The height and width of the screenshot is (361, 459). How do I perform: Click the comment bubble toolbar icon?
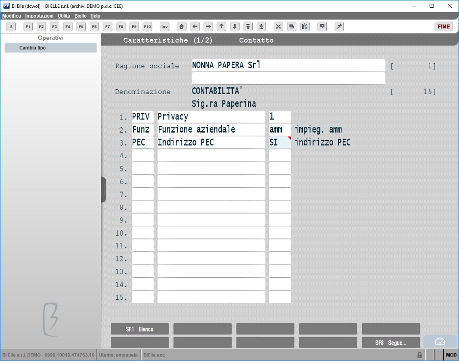(x=322, y=26)
